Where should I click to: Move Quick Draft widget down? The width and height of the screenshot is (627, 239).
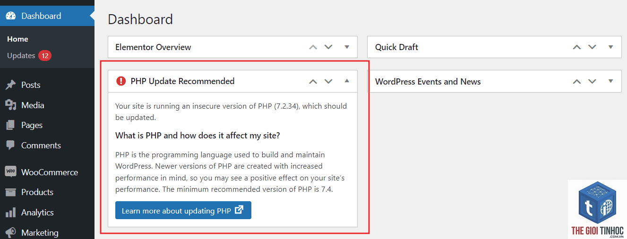[592, 47]
